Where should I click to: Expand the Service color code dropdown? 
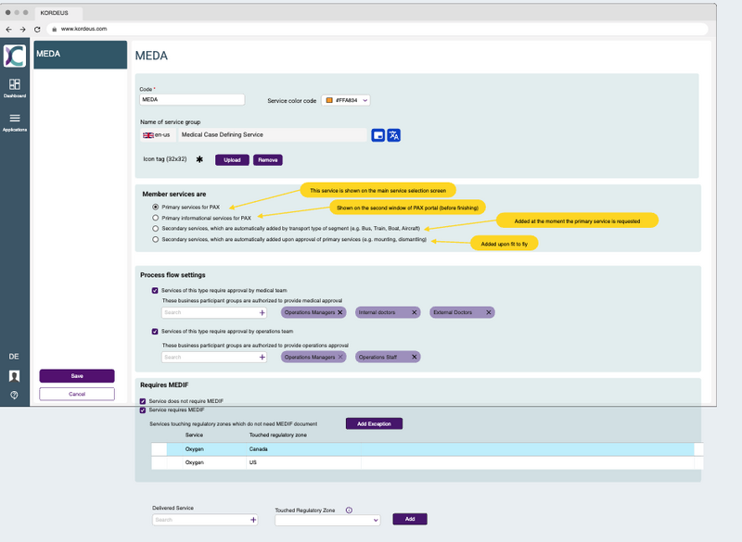tap(346, 100)
